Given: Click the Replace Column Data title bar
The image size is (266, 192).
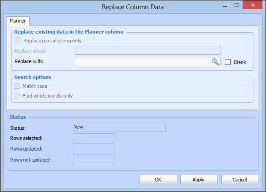Looking at the screenshot, I should 132,7.
